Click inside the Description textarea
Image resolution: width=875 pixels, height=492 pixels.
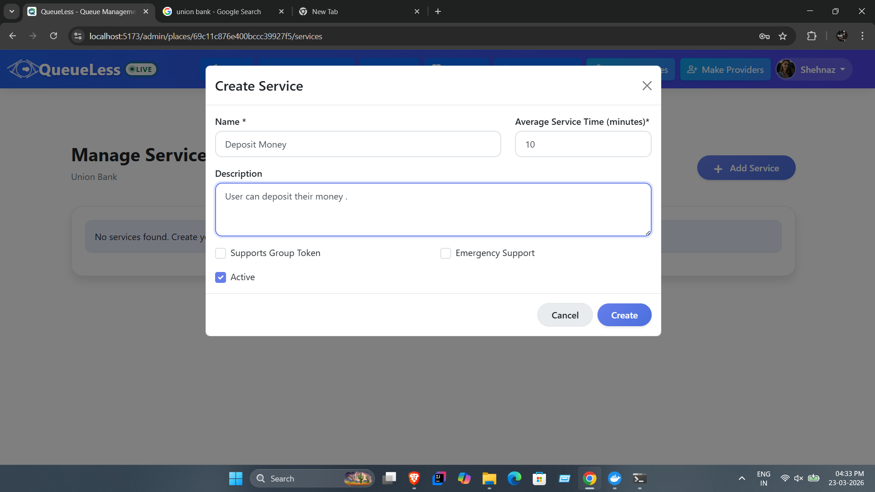pos(433,210)
